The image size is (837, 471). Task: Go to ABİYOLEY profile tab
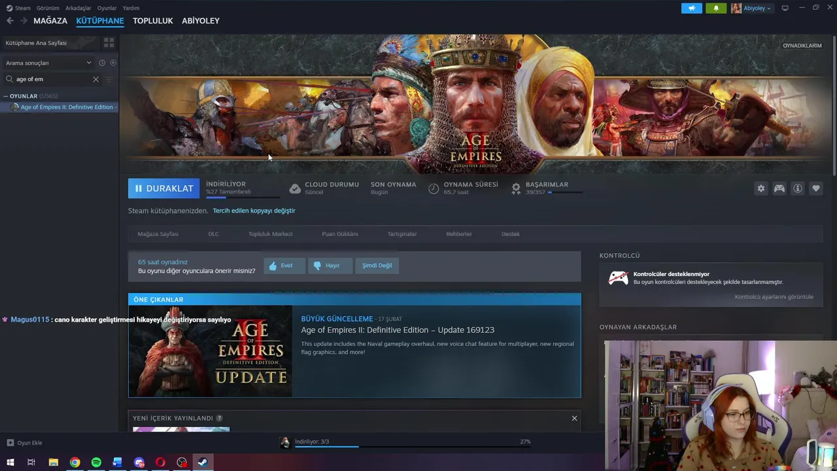[201, 21]
